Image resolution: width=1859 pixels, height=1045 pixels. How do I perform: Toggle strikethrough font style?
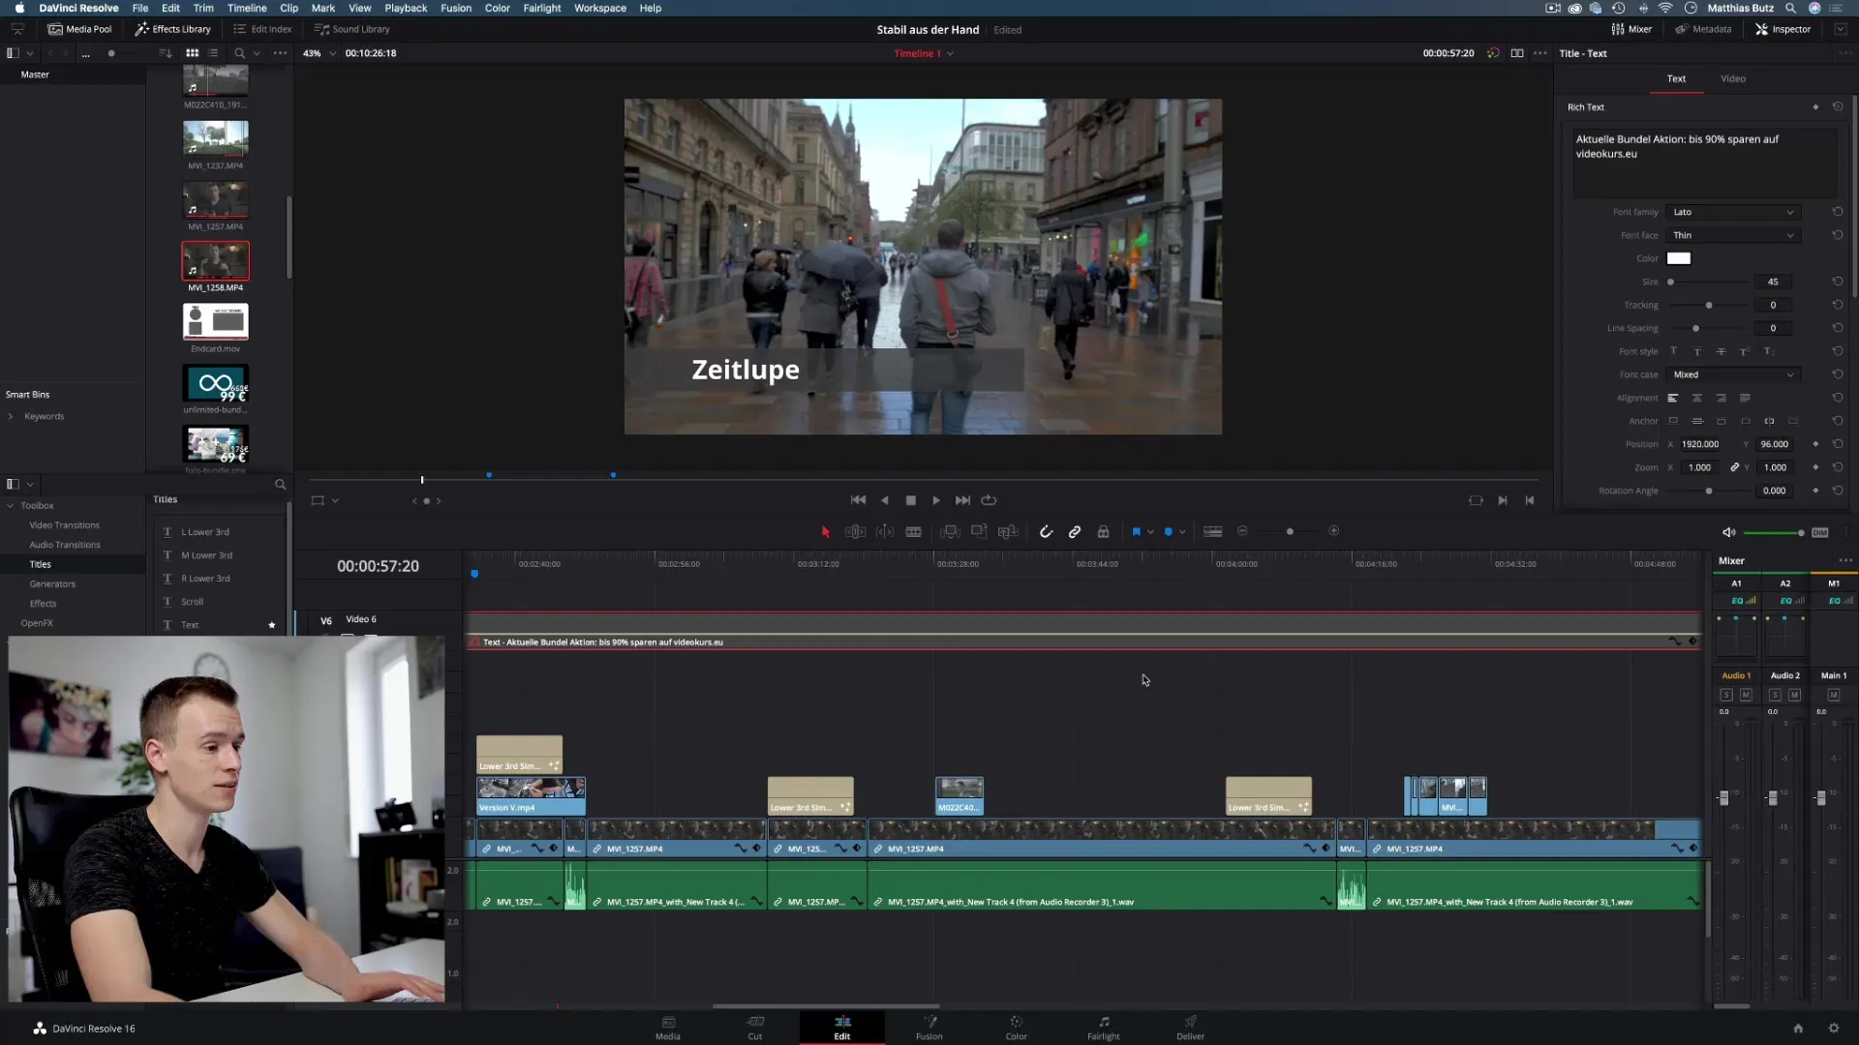(x=1721, y=351)
